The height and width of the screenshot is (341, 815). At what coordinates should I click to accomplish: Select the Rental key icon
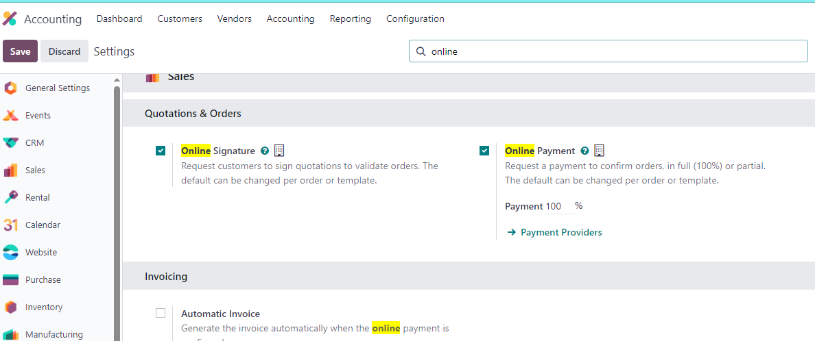pyautogui.click(x=10, y=198)
